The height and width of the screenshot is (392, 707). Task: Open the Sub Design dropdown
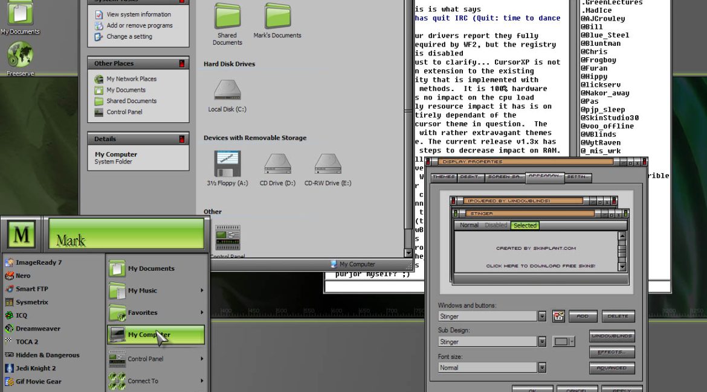click(542, 342)
